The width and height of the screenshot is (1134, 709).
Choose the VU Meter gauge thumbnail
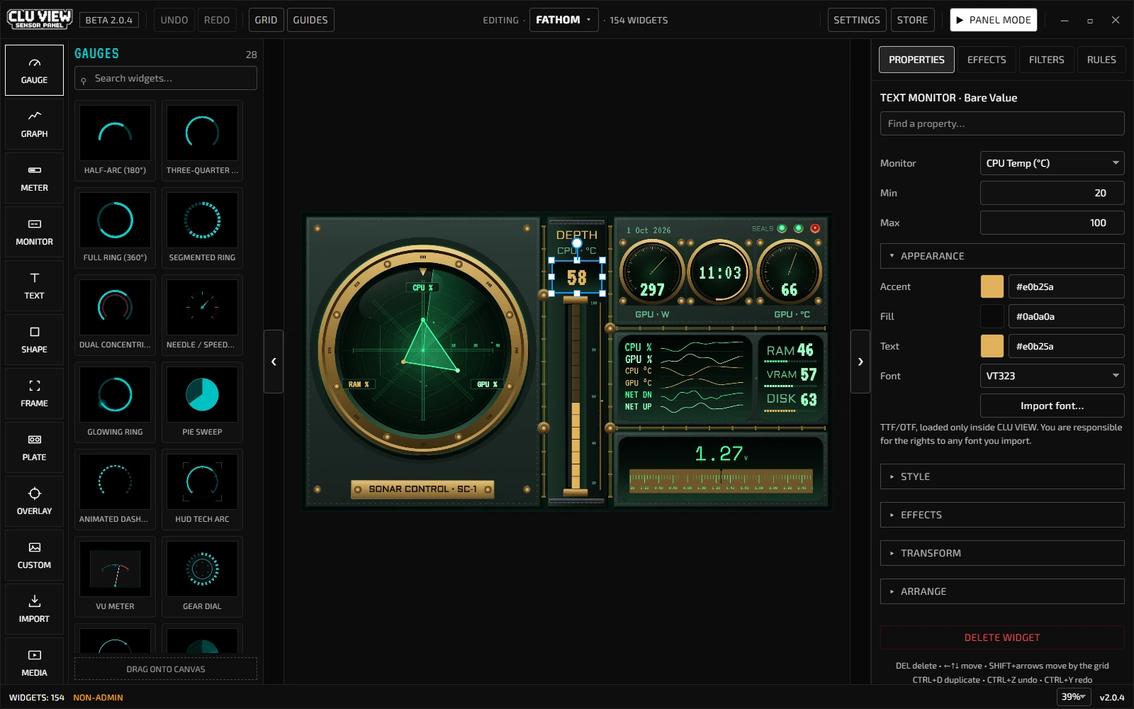pyautogui.click(x=115, y=576)
